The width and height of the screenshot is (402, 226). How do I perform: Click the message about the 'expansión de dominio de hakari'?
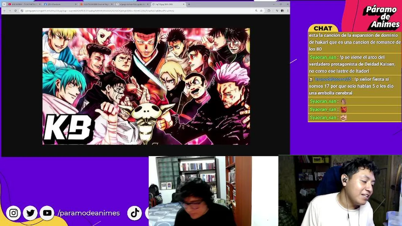tap(355, 42)
